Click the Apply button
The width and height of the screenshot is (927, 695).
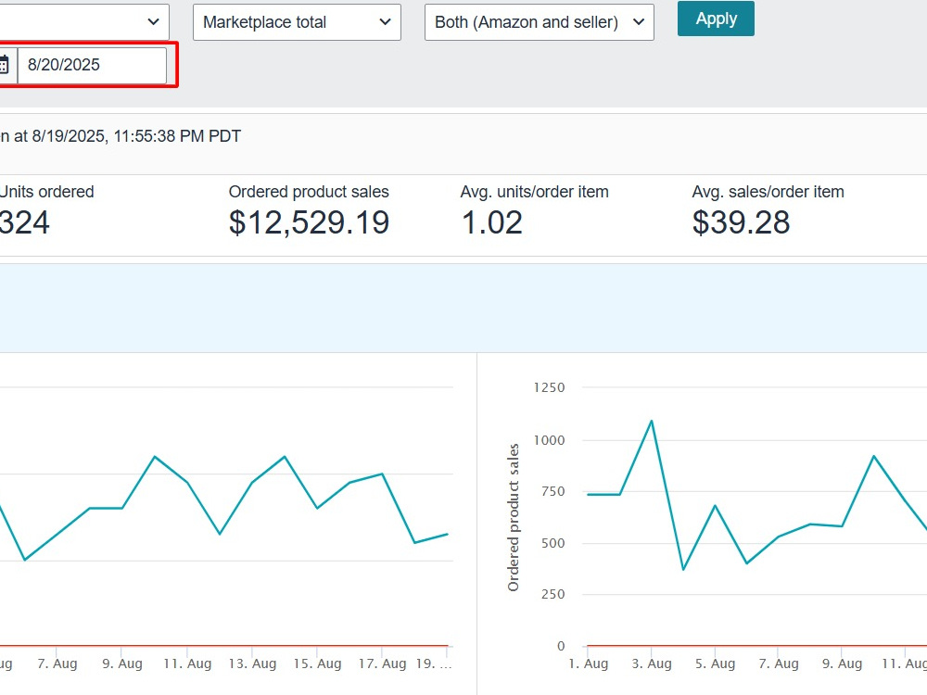tap(716, 19)
